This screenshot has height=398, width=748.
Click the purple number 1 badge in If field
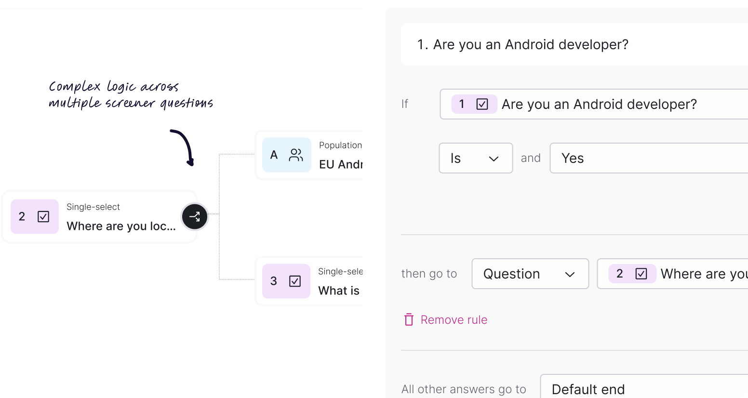(462, 104)
